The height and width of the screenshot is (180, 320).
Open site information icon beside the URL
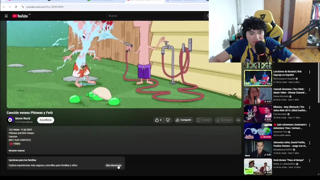23,7
